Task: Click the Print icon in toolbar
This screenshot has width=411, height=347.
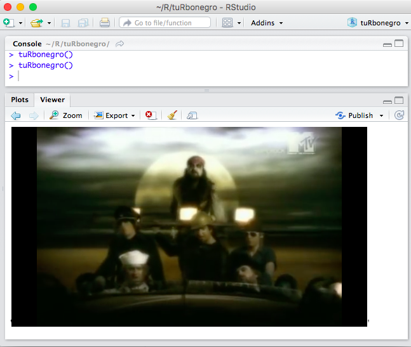Action: coord(105,23)
